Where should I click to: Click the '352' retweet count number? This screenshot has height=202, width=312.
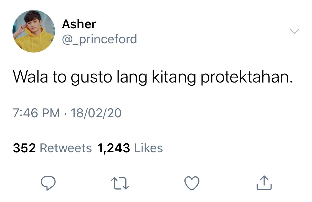click(24, 148)
